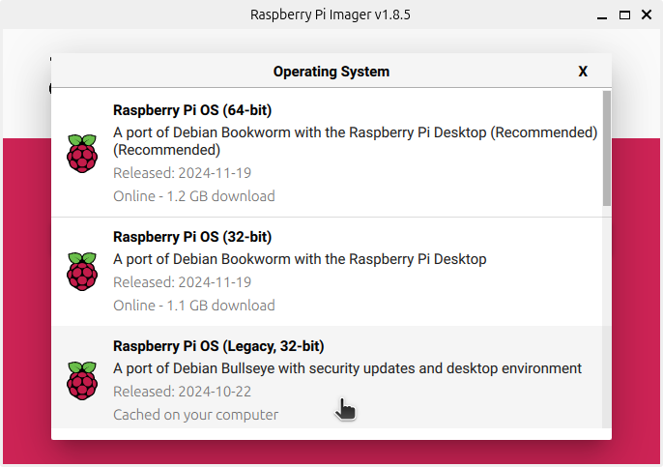Click the scrollbar track below the thumb
Screen dimensions: 663x467
coord(607,317)
